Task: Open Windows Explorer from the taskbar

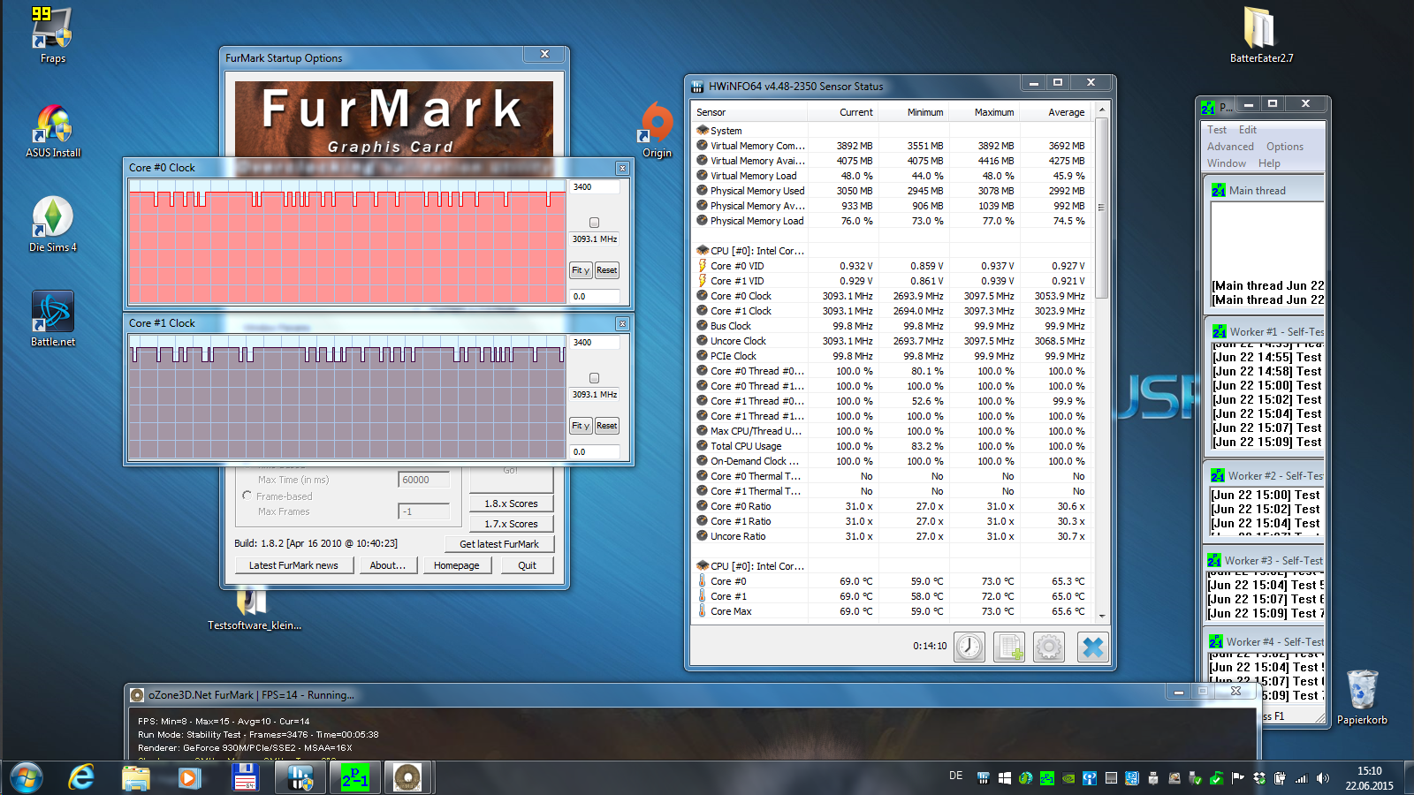Action: click(x=136, y=778)
